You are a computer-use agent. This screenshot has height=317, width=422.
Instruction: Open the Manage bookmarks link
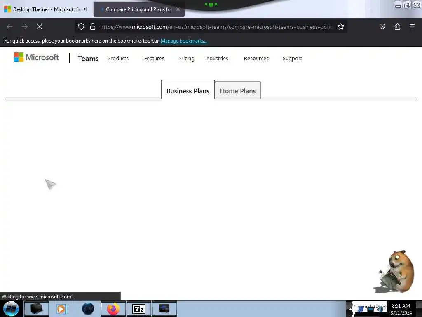184,41
